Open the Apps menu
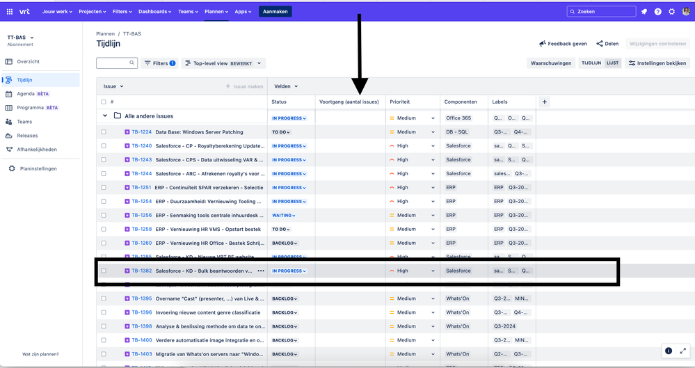This screenshot has height=368, width=695. click(243, 12)
